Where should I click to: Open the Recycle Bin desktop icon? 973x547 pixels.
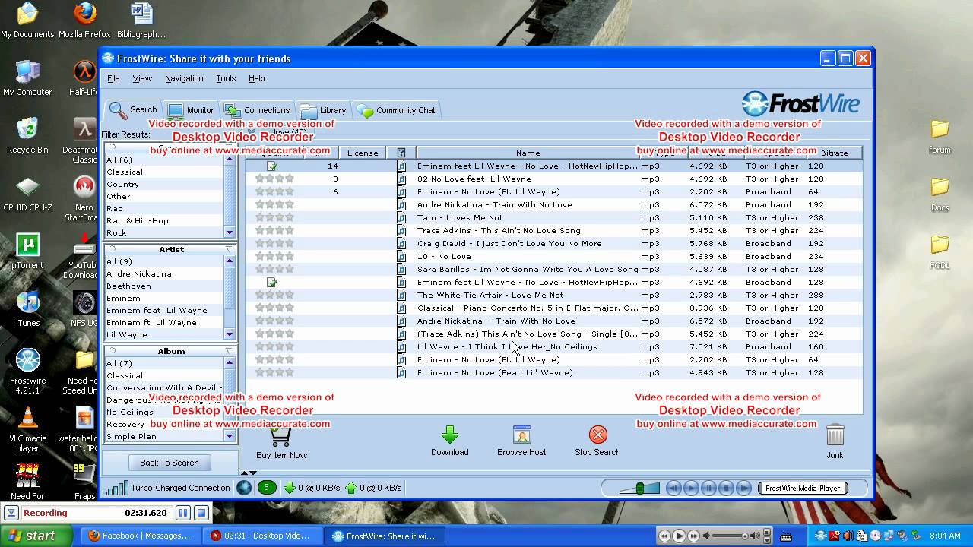(x=28, y=129)
